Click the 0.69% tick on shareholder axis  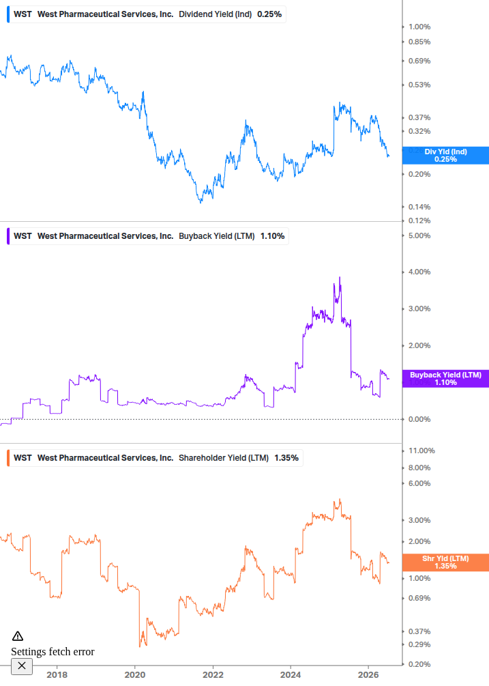click(419, 599)
